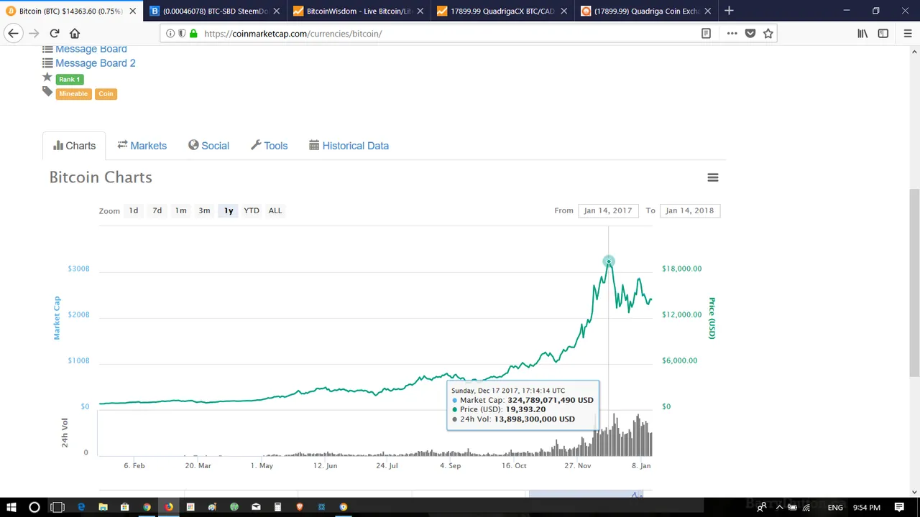920x517 pixels.
Task: Set chart zoom to YTD
Action: tap(252, 210)
